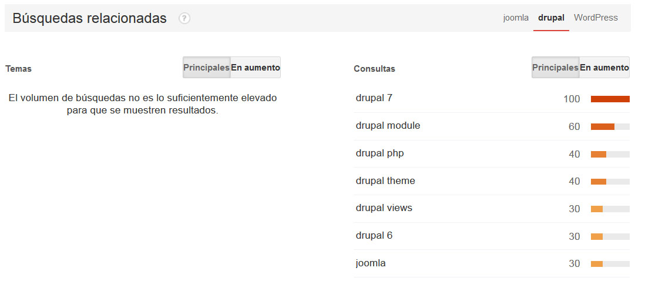Select the drupal tab
This screenshot has width=645, height=281.
[551, 18]
